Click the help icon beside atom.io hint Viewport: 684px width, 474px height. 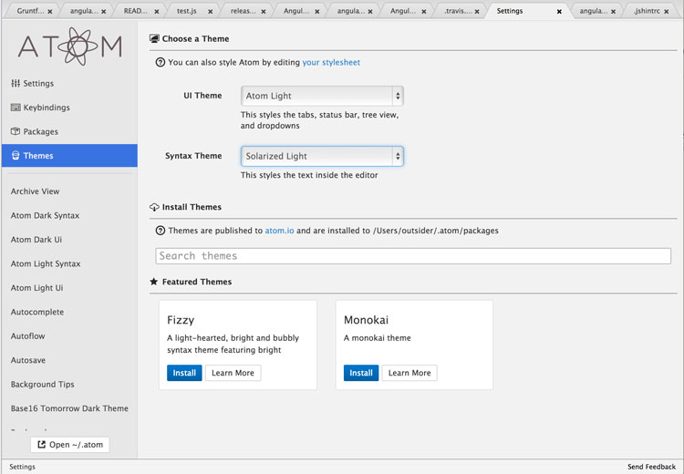click(x=161, y=231)
